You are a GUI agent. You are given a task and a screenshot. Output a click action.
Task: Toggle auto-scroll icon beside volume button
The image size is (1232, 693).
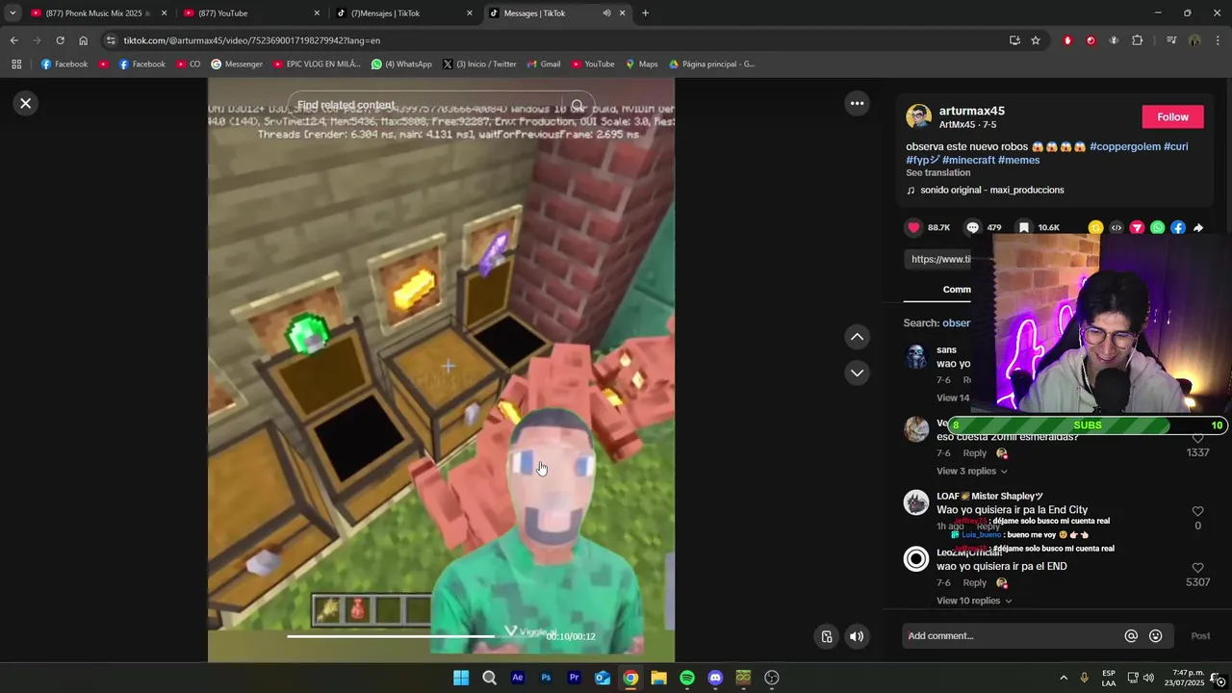tap(826, 636)
